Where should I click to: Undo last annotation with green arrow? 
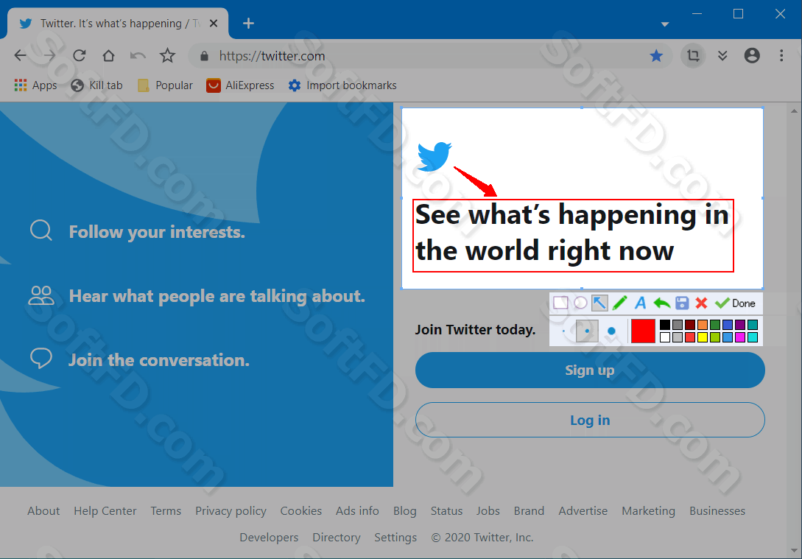[x=662, y=303]
